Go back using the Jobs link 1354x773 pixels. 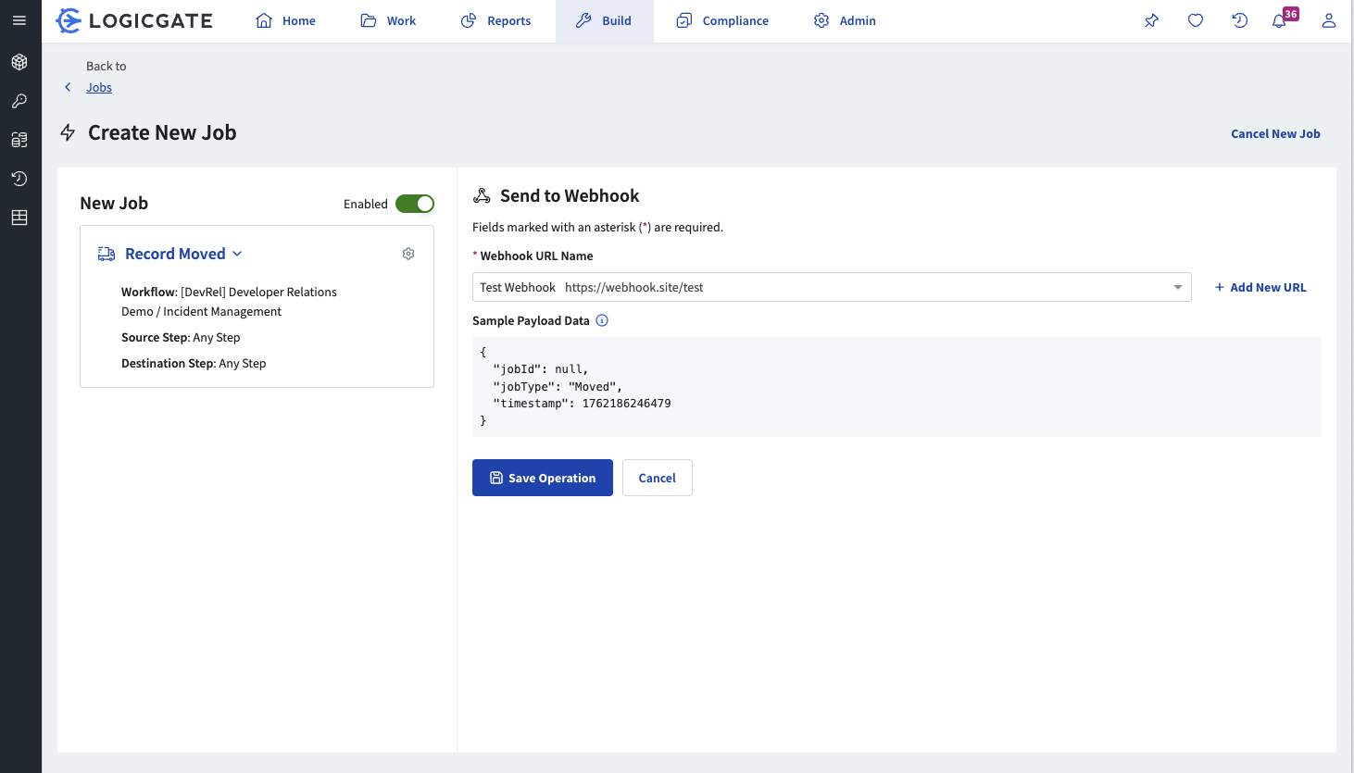point(98,87)
